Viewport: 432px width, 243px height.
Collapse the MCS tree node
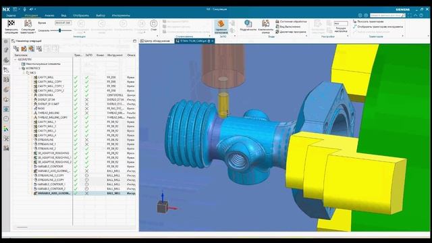[24, 73]
